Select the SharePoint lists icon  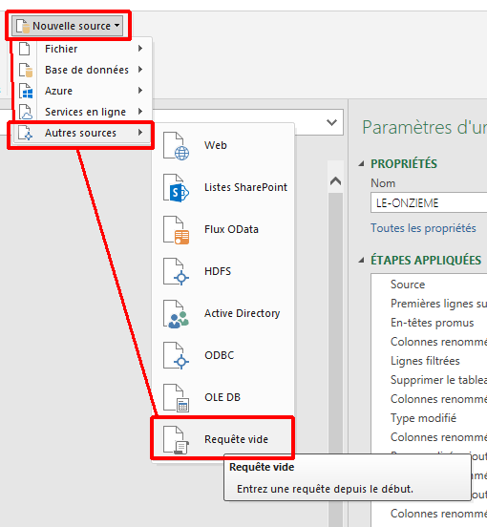click(x=176, y=188)
